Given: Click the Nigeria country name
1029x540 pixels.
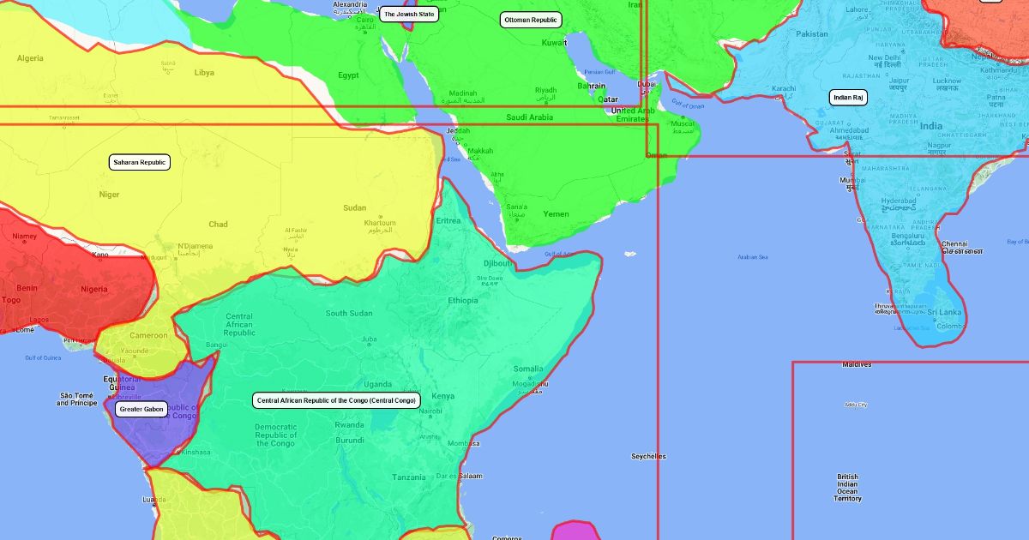Looking at the screenshot, I should click(94, 289).
